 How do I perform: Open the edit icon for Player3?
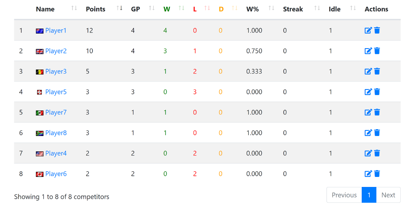[369, 71]
